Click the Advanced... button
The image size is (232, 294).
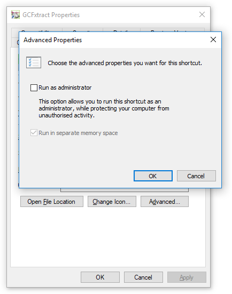(x=165, y=202)
